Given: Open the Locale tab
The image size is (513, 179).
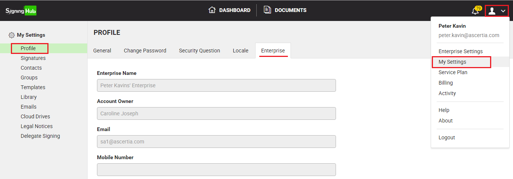Looking at the screenshot, I should tap(241, 51).
